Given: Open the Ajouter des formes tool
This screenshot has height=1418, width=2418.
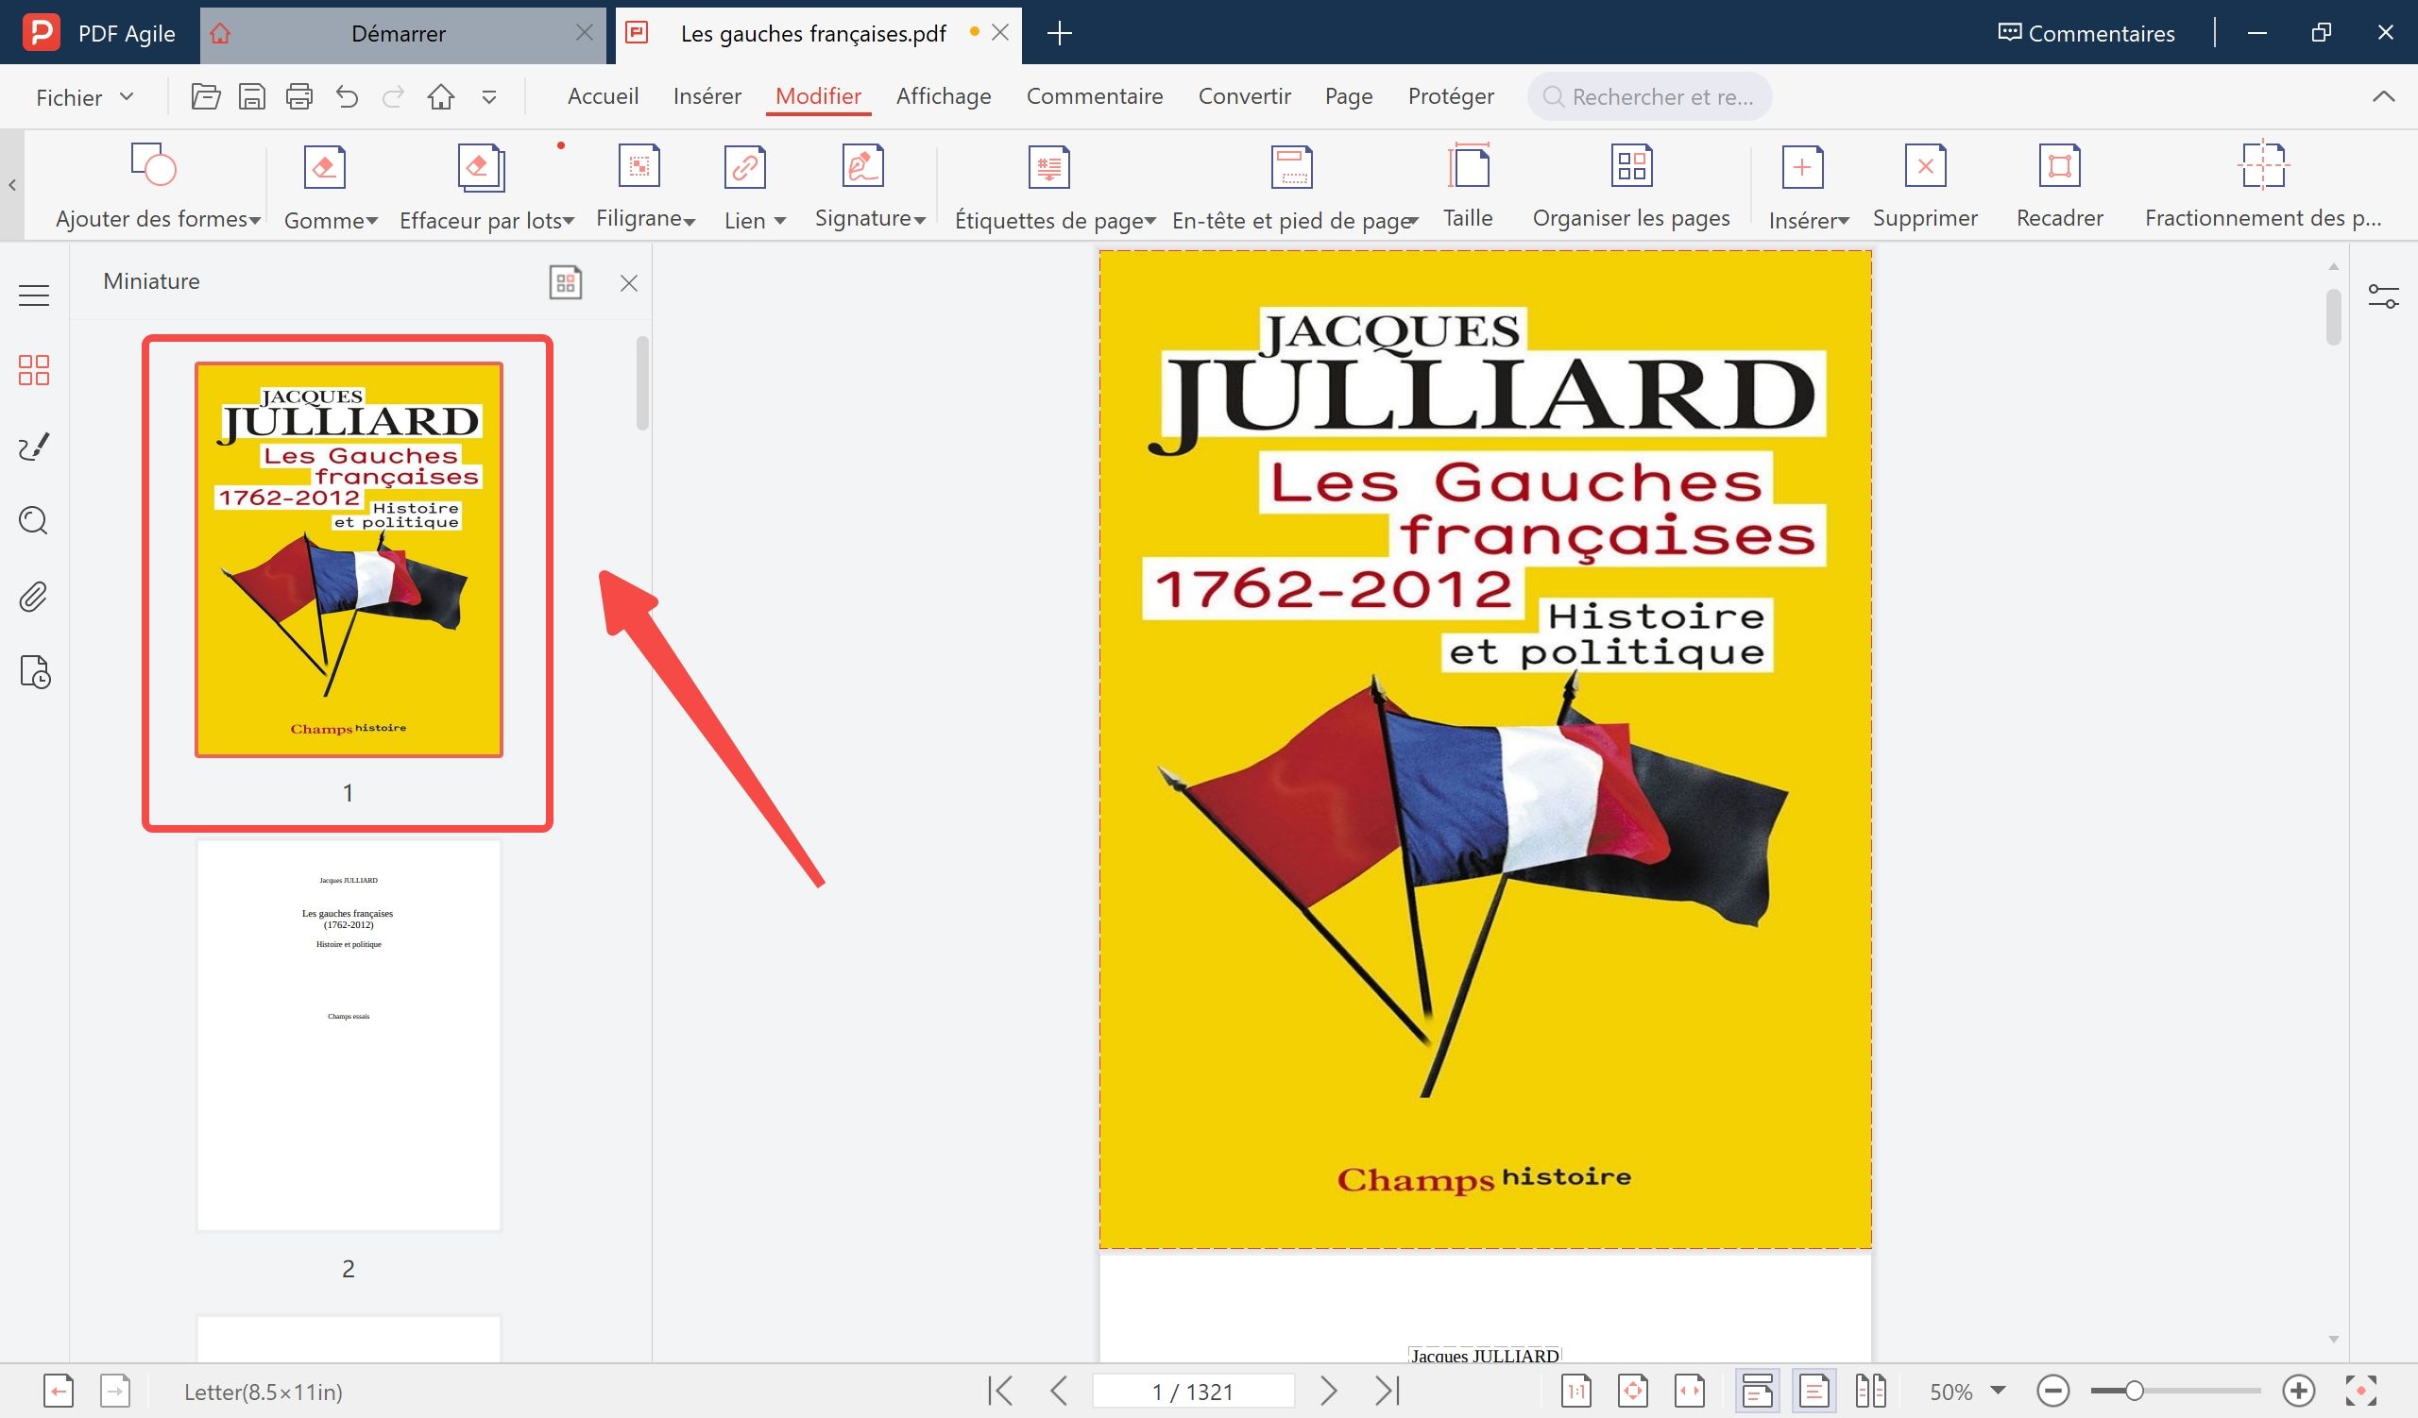Looking at the screenshot, I should tap(158, 187).
